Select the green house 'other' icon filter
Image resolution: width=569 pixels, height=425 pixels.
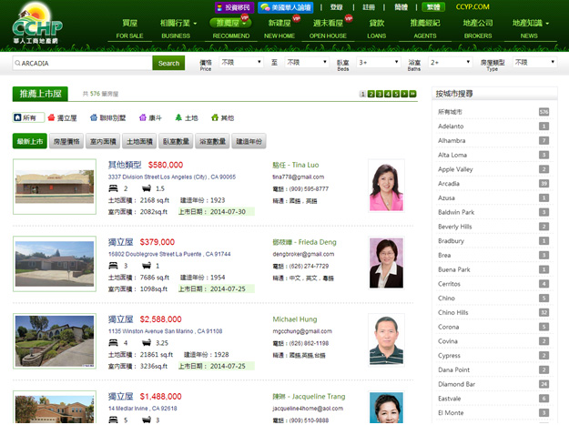coord(215,117)
